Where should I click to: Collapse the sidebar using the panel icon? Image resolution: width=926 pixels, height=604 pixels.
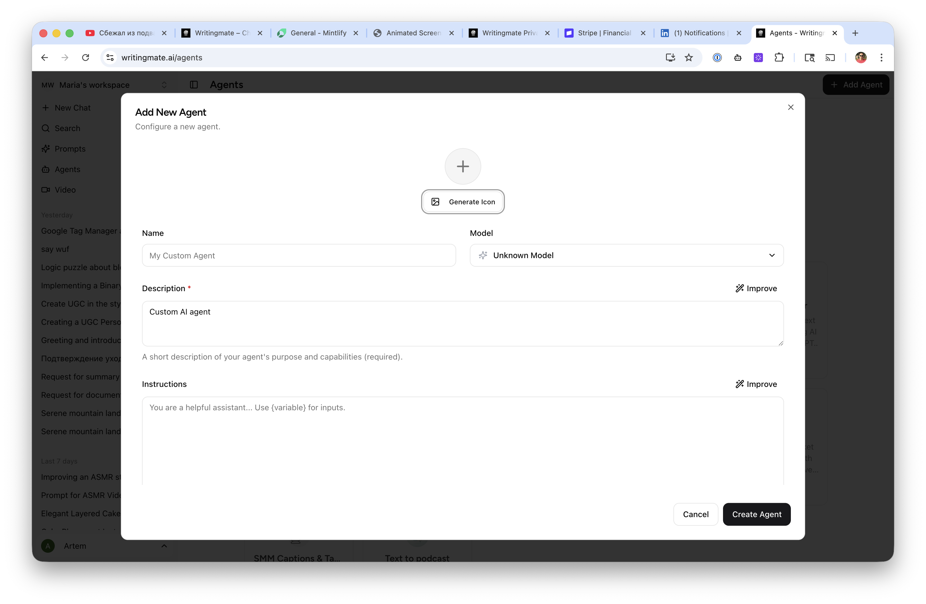tap(193, 85)
